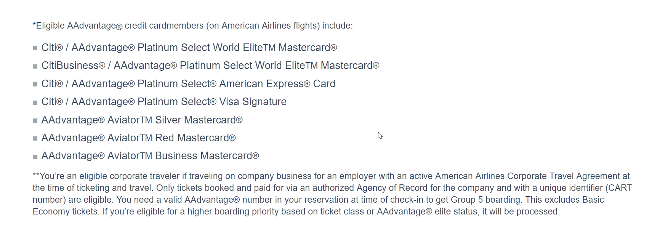This screenshot has width=660, height=240.
Task: Click the CitiBusiness / AAdvantage Platinum Select entry
Action: (x=210, y=66)
